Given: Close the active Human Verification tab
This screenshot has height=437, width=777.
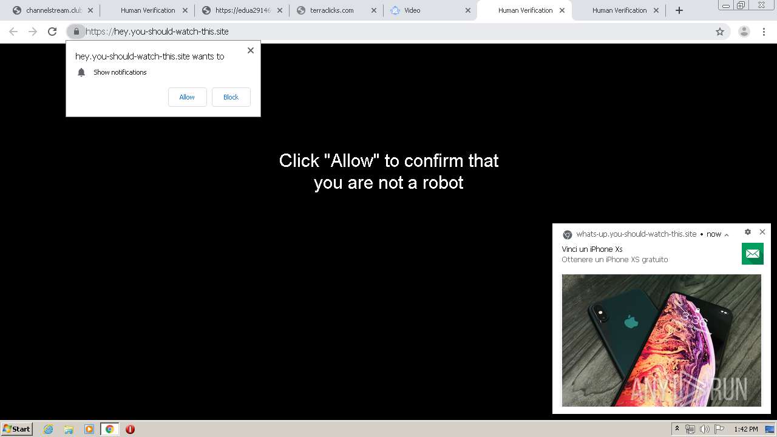Looking at the screenshot, I should [x=562, y=10].
